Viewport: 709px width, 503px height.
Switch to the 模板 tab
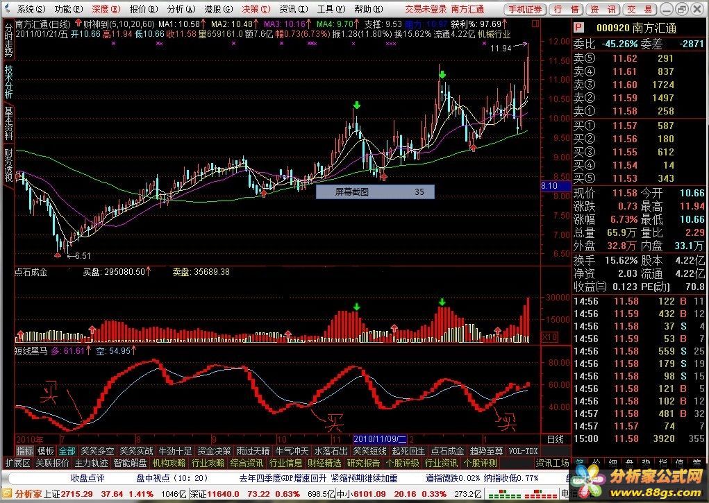46,451
